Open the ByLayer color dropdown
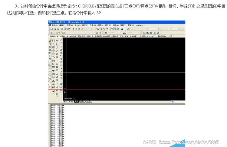The width and height of the screenshot is (227, 147). pos(146,29)
